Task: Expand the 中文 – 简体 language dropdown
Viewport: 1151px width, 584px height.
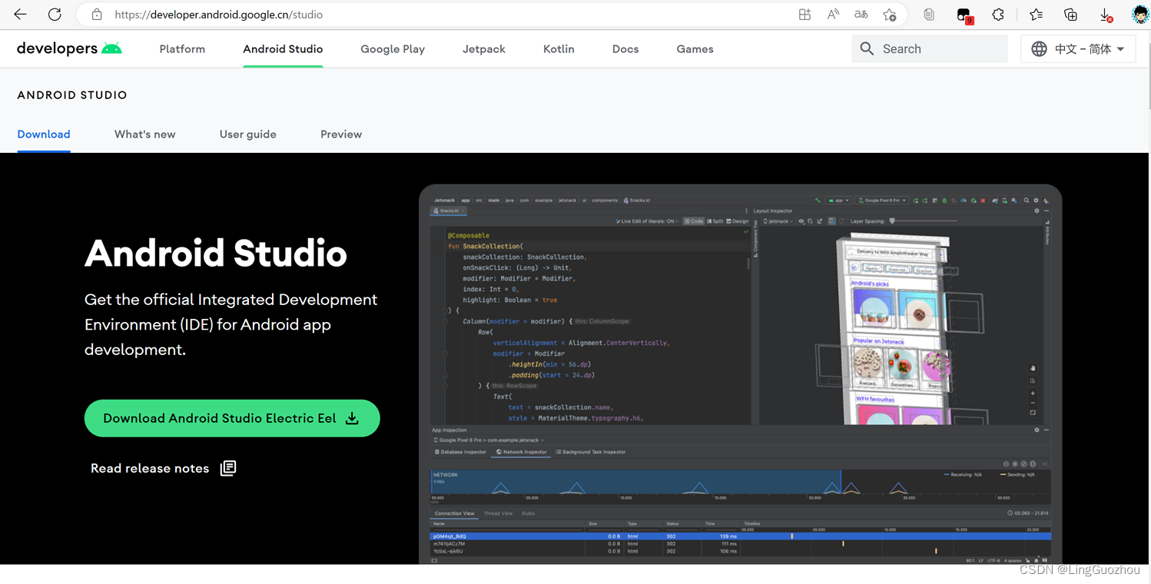Action: 1078,48
